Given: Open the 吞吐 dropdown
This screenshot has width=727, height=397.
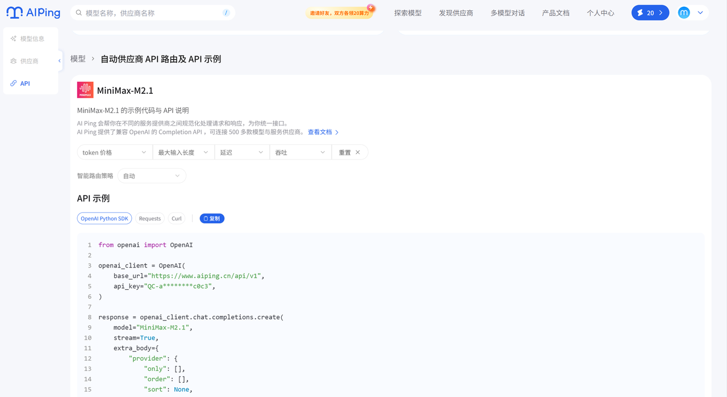Looking at the screenshot, I should (300, 152).
